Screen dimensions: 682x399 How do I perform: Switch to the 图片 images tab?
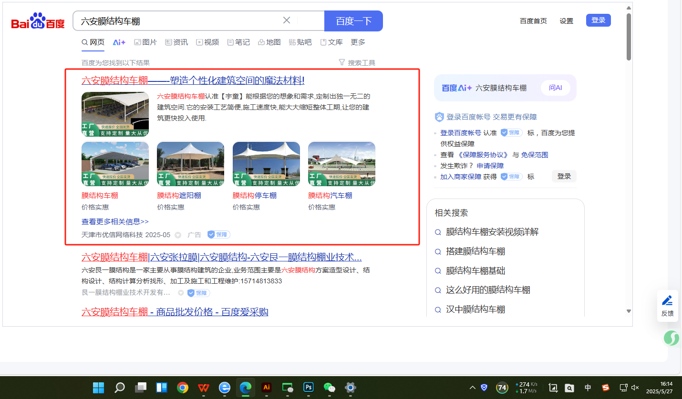click(145, 42)
